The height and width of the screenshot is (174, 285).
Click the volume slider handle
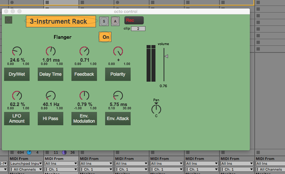click(166, 56)
